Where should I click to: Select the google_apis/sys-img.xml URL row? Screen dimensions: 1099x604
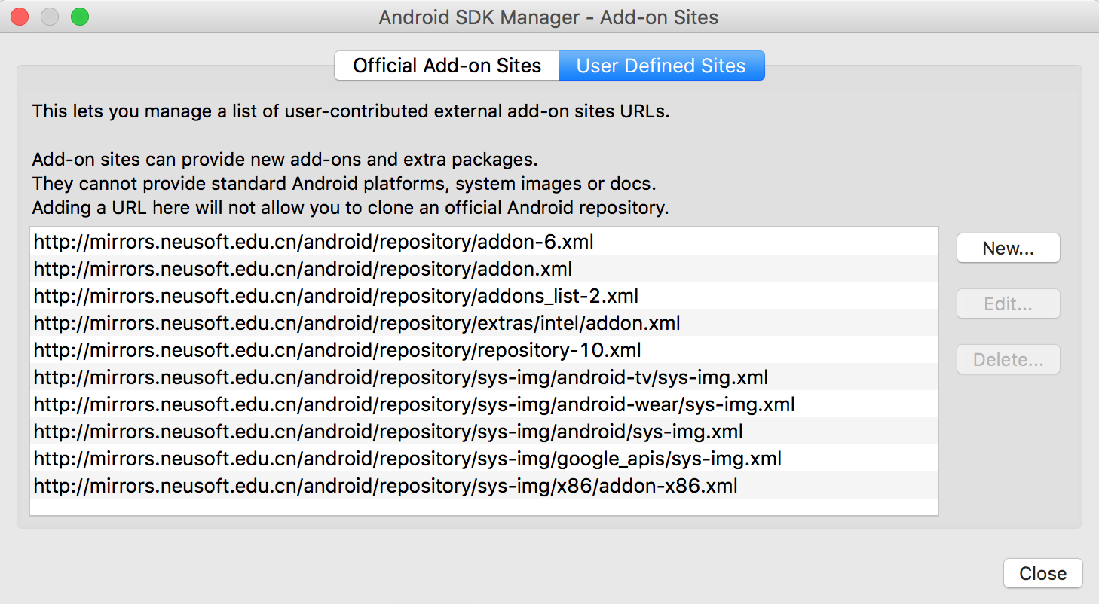click(x=484, y=459)
